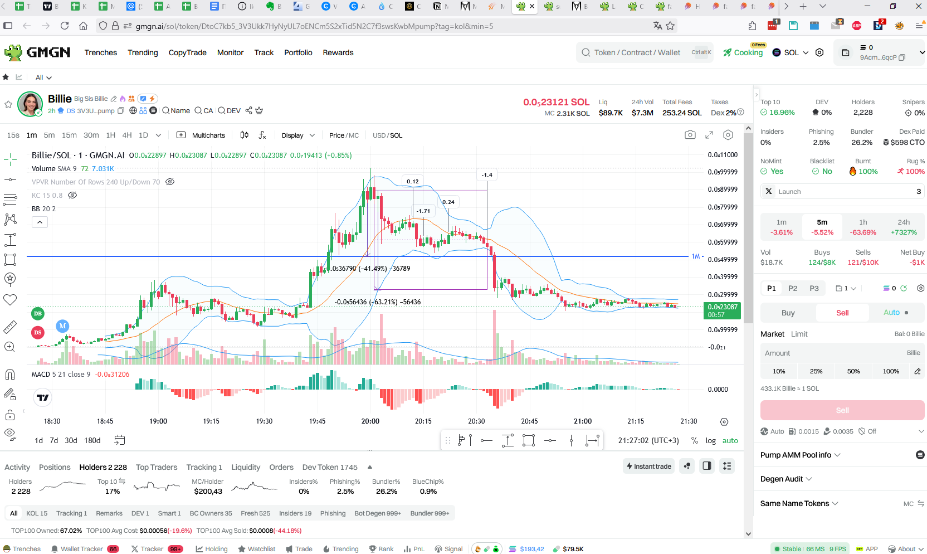
Task: Open the Trenches nav menu
Action: 101,52
